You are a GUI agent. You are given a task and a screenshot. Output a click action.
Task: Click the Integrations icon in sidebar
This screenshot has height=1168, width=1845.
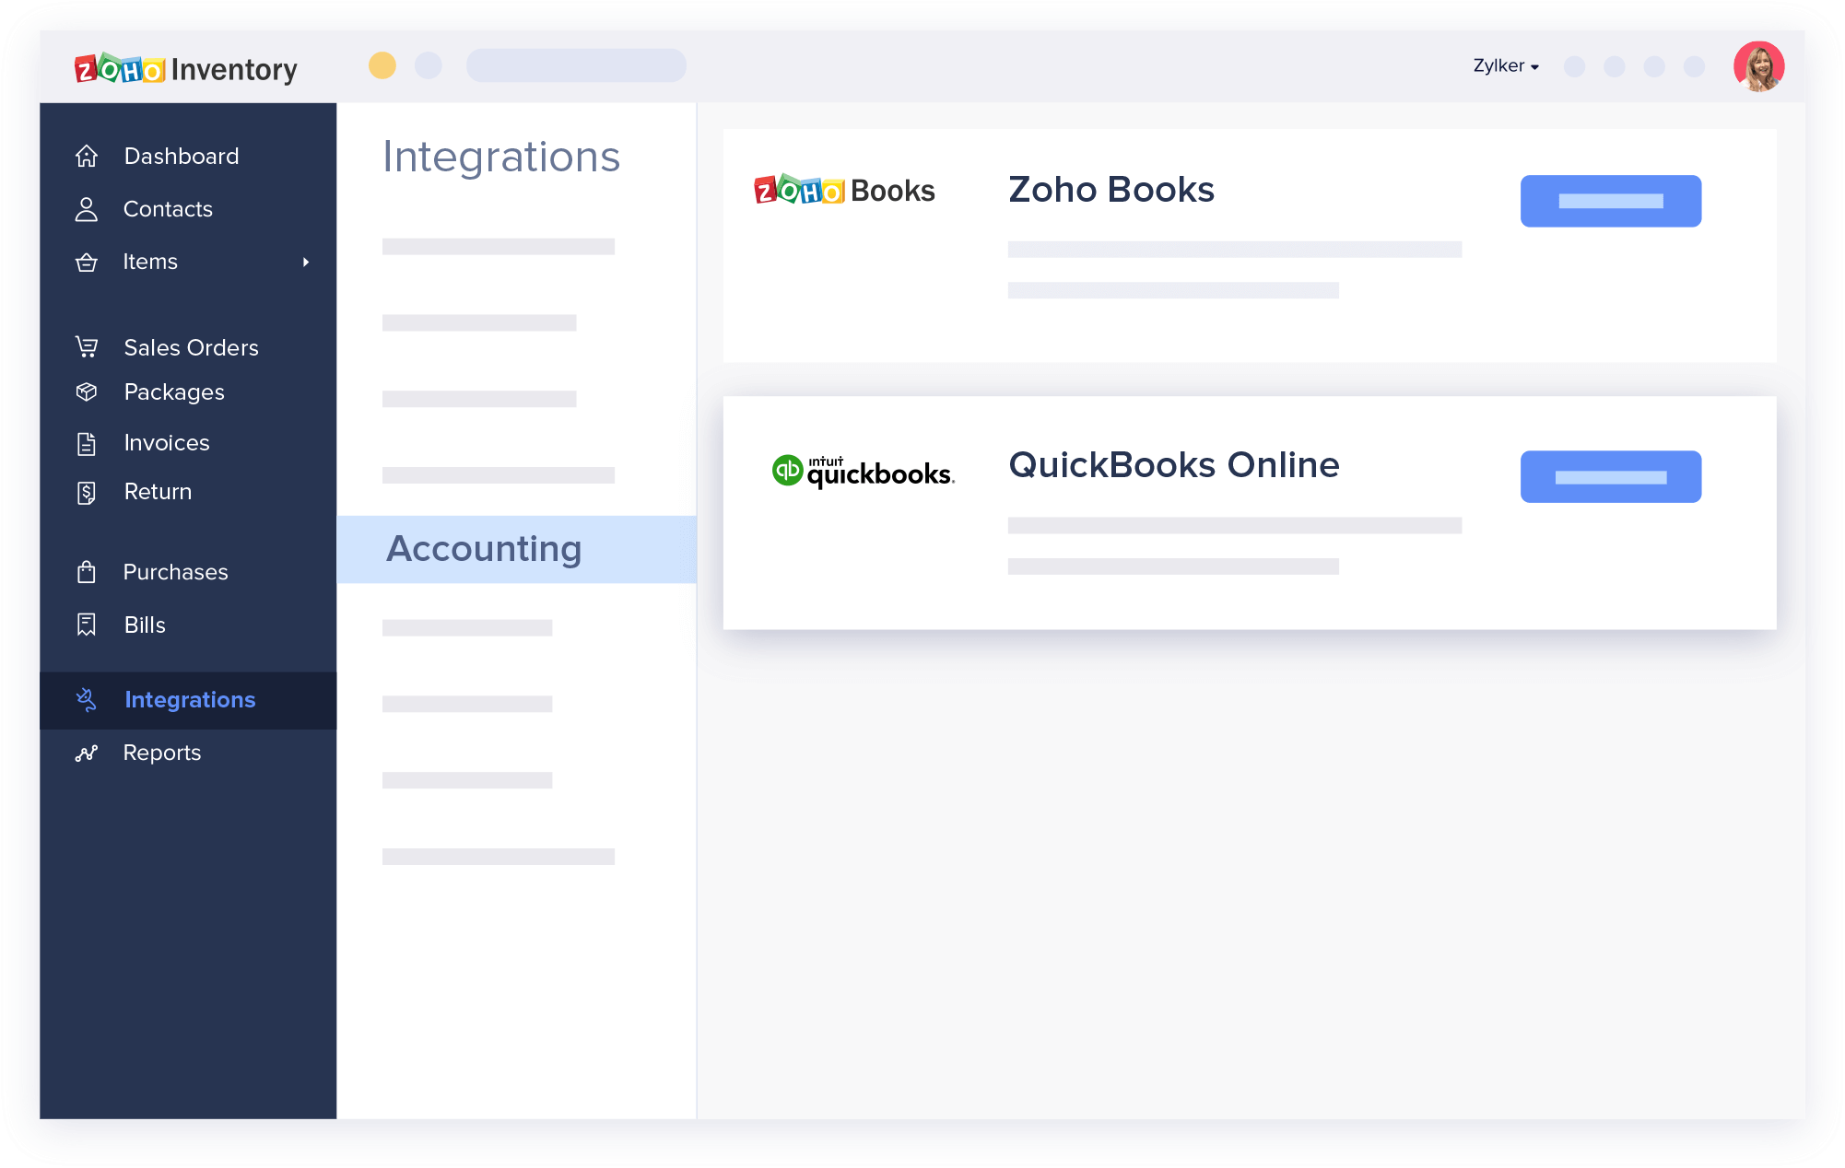90,697
